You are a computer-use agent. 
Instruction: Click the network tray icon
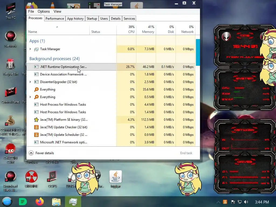point(239,202)
